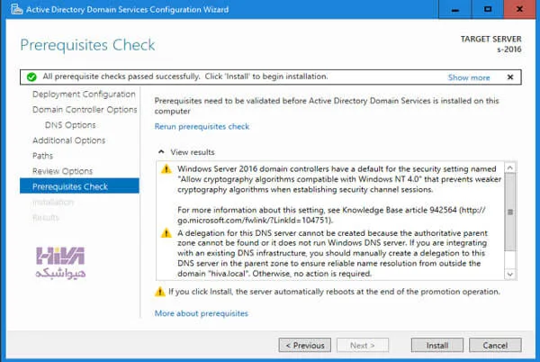This screenshot has height=362, width=540.
Task: Select Prerequisites Check step
Action: click(x=79, y=186)
